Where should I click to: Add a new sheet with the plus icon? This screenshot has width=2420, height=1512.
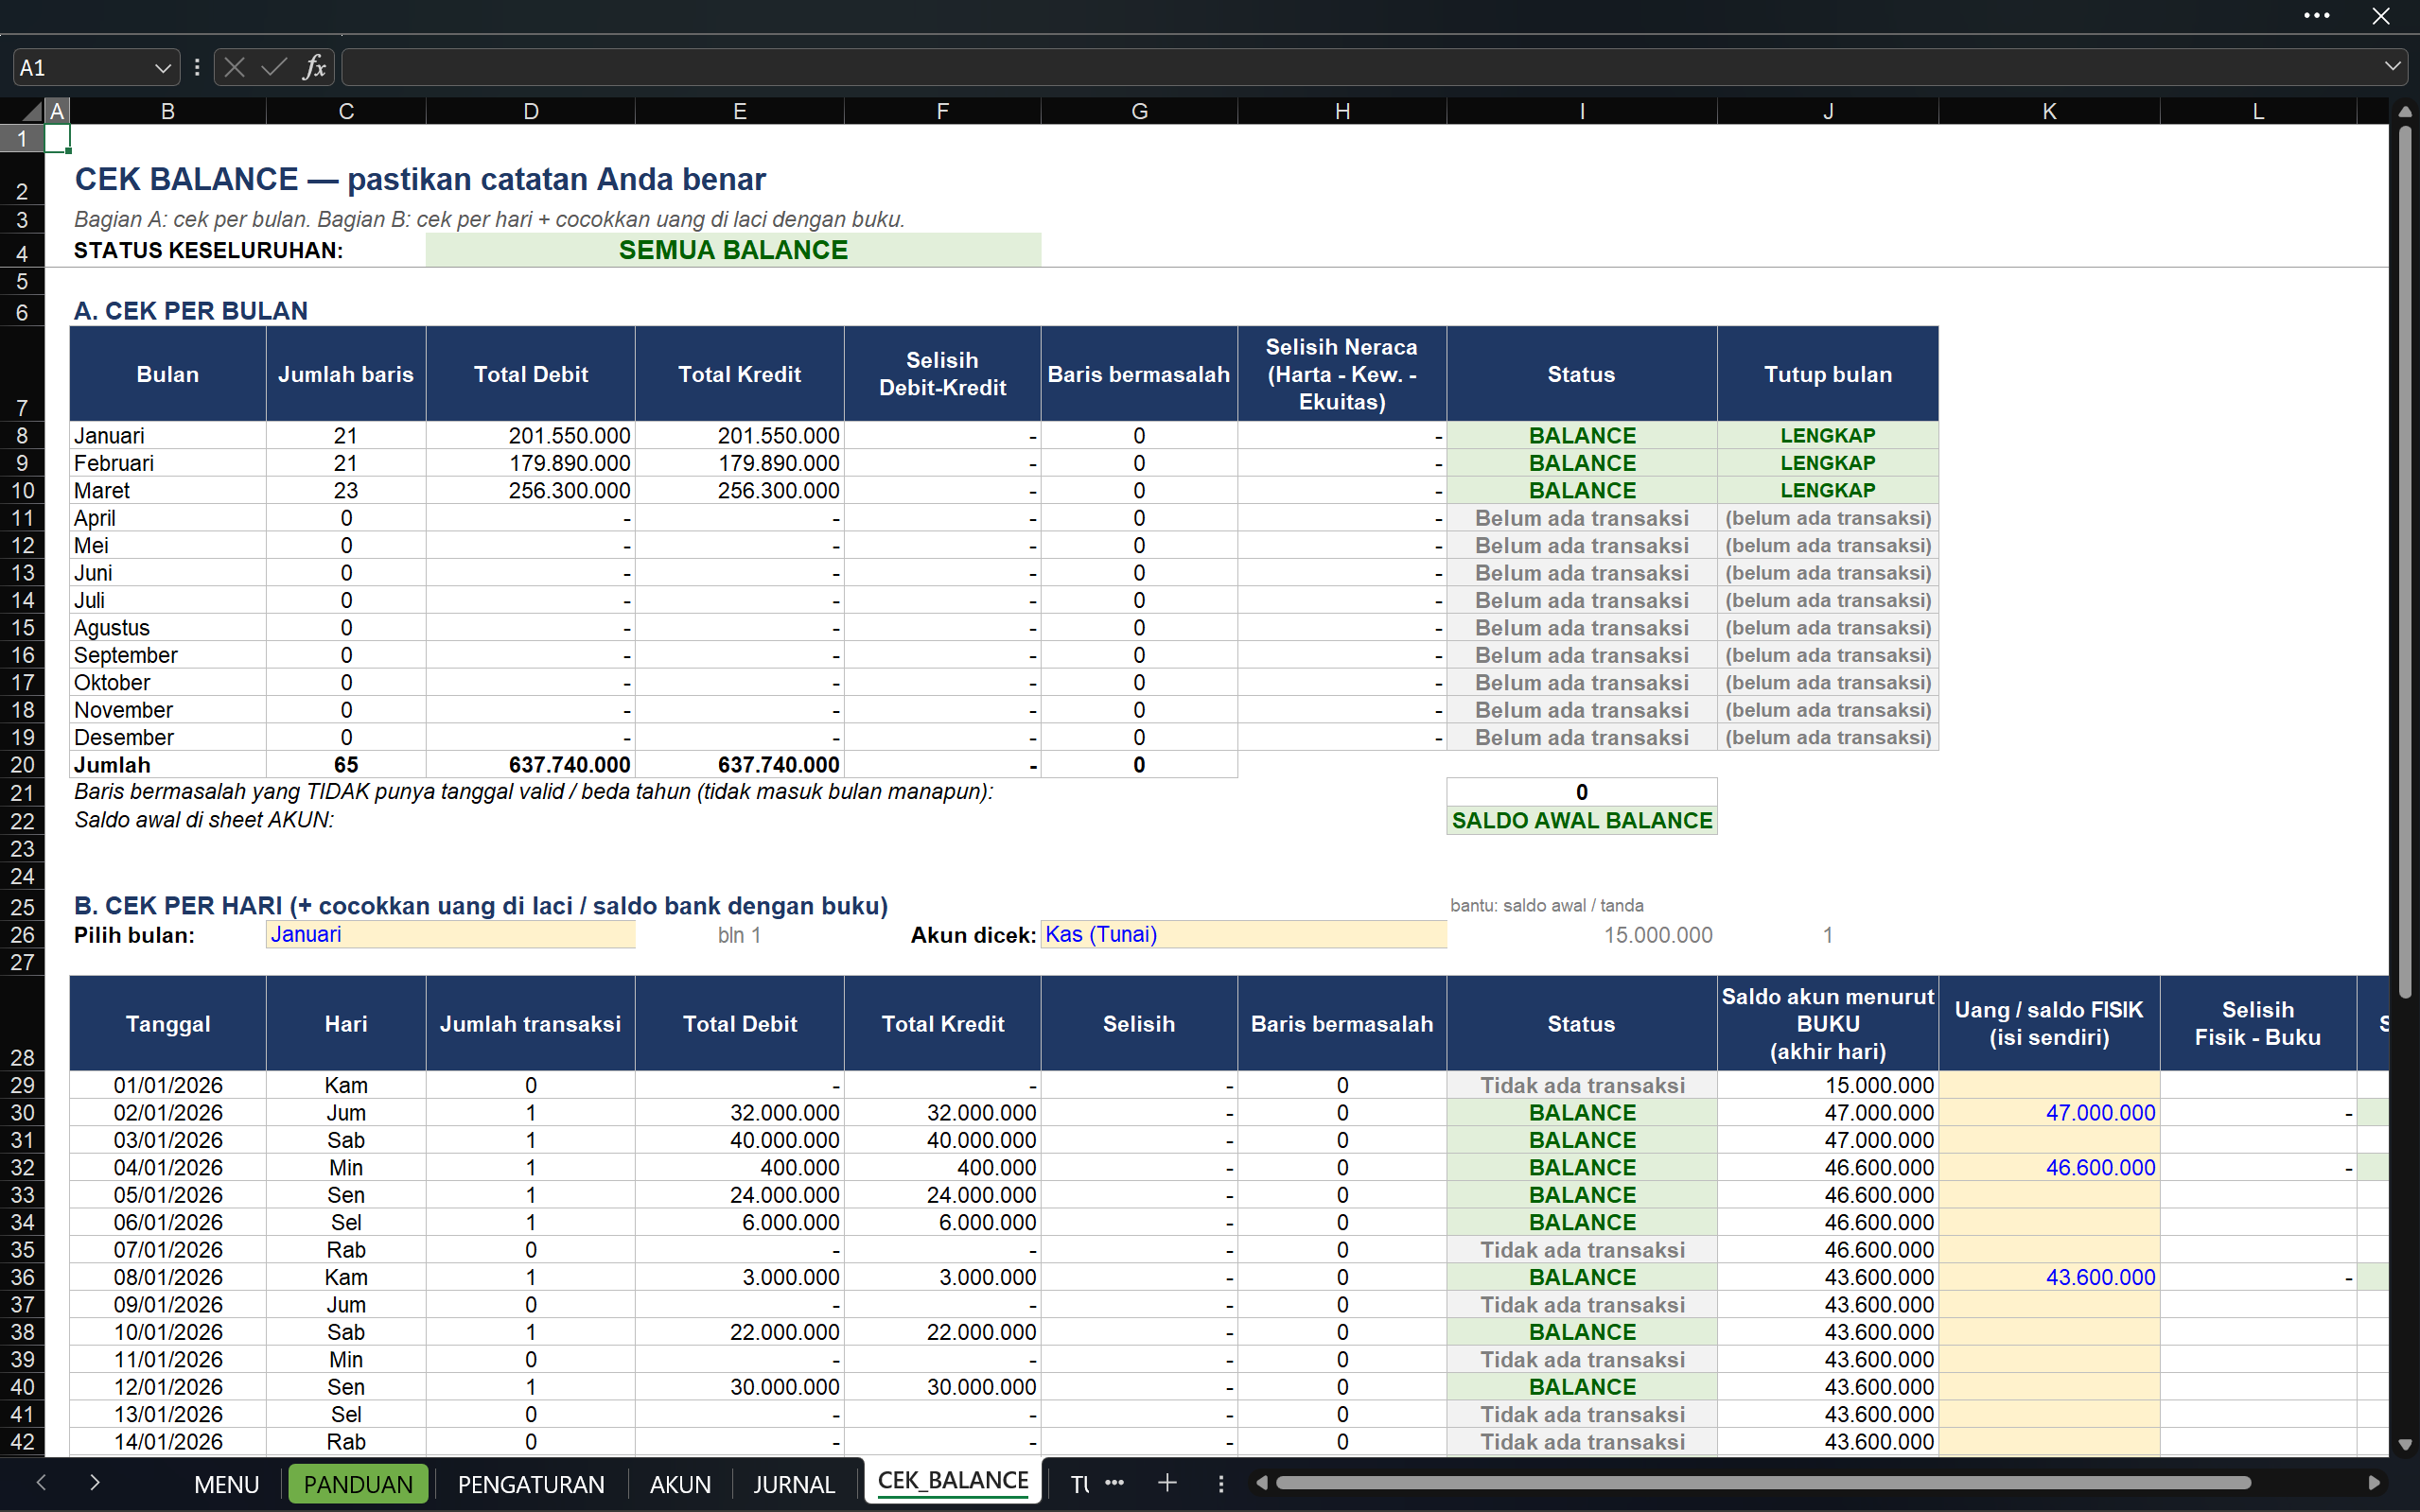[1167, 1483]
